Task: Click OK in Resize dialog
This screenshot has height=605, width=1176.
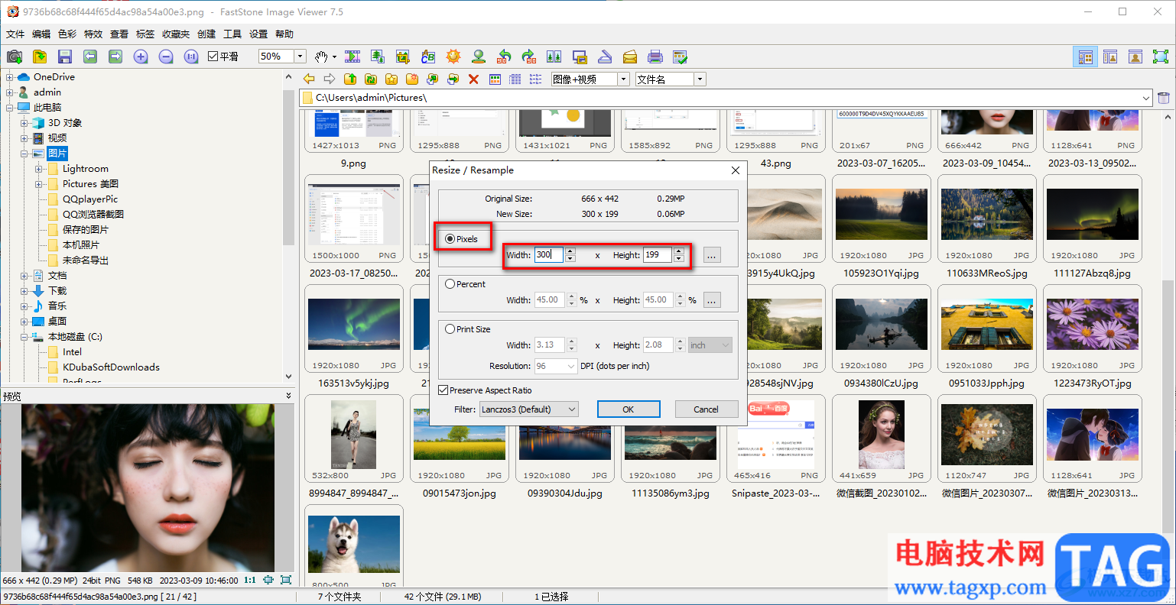Action: click(x=629, y=409)
